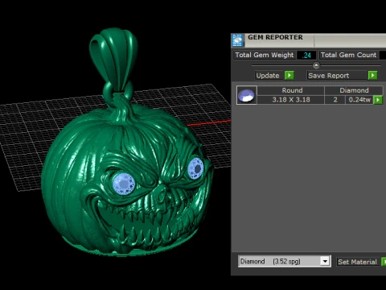Click the 0.24tw weight cell
Image resolution: width=386 pixels, height=290 pixels.
[359, 100]
